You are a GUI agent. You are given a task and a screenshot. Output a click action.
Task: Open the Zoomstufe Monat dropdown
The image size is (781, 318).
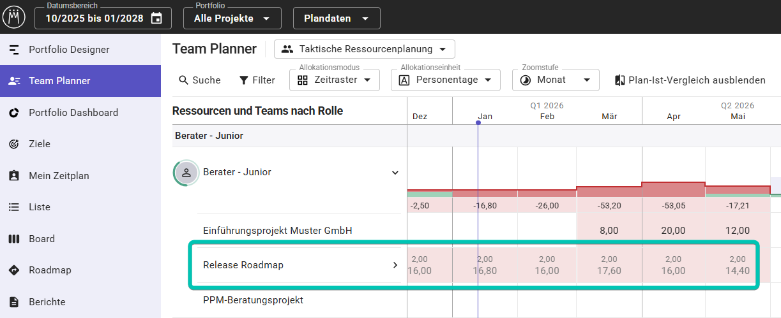(x=555, y=80)
